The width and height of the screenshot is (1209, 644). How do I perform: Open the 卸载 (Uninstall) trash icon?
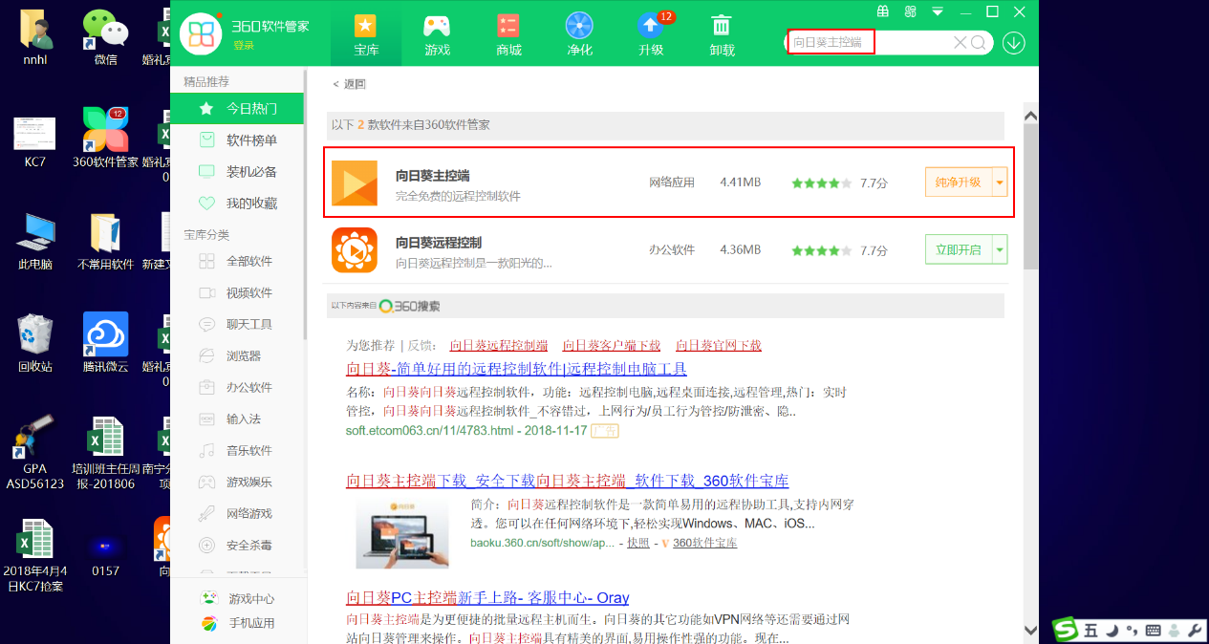(x=722, y=34)
